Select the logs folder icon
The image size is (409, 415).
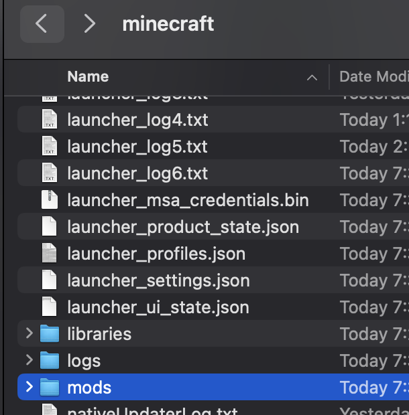(x=50, y=360)
